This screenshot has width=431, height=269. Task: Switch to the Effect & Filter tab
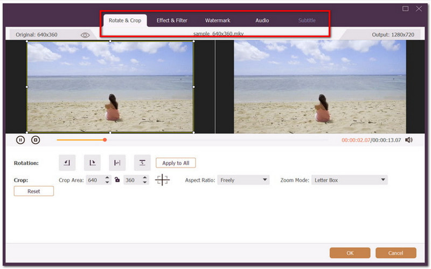[x=172, y=20]
